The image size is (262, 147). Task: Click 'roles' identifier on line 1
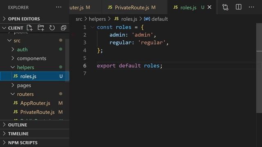point(124,27)
